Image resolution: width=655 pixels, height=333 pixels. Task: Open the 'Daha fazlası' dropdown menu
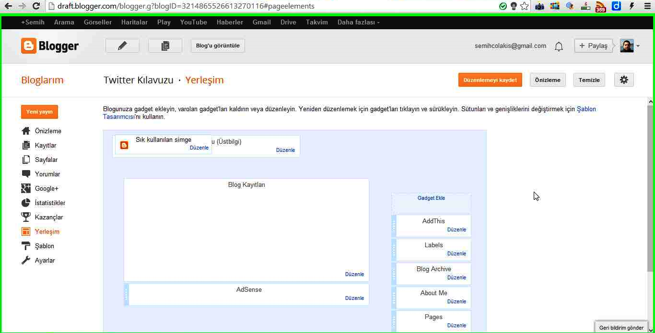[x=358, y=22]
